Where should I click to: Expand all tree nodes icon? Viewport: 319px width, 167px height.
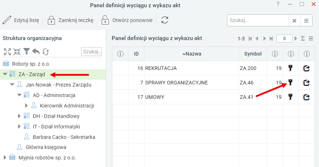tap(7, 52)
